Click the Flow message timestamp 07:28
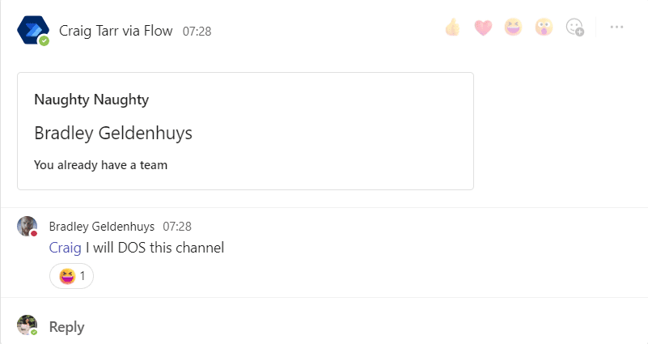Image resolution: width=648 pixels, height=344 pixels. pos(197,32)
